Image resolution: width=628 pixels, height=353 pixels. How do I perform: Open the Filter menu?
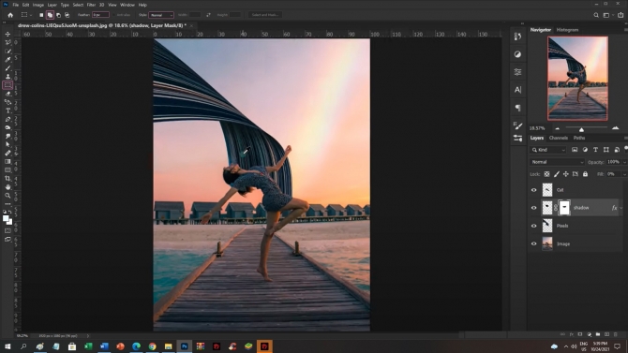pyautogui.click(x=91, y=5)
